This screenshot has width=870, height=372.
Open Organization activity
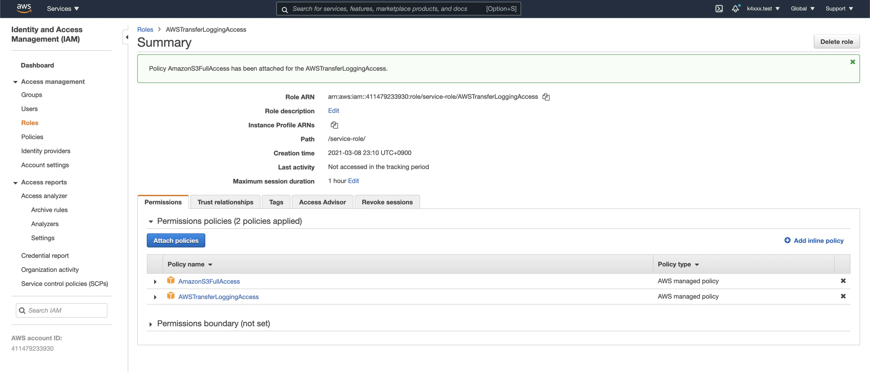tap(50, 270)
